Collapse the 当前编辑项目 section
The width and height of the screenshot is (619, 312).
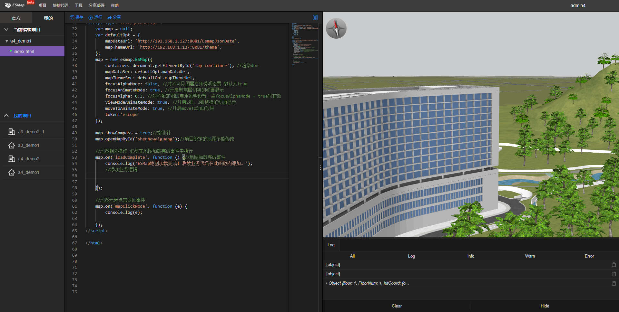tap(6, 29)
